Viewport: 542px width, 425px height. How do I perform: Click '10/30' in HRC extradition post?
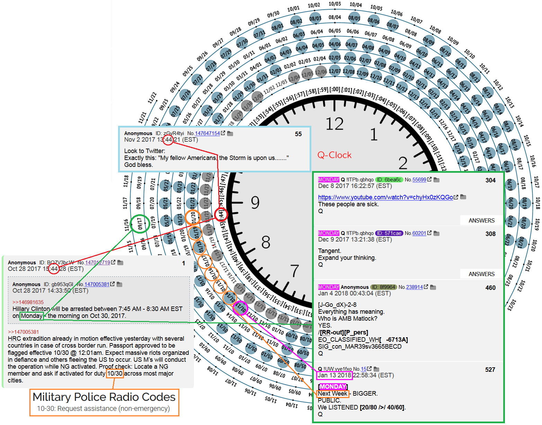(115, 374)
